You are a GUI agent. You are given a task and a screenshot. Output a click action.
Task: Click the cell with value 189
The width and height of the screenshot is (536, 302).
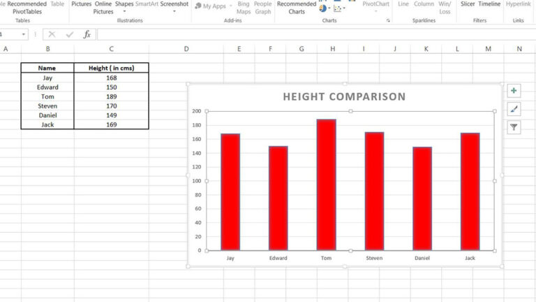pos(112,96)
